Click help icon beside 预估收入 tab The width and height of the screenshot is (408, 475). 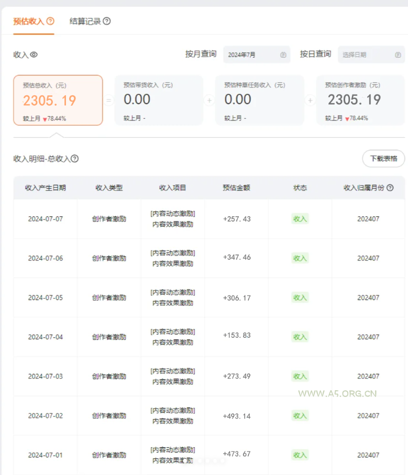(x=50, y=21)
